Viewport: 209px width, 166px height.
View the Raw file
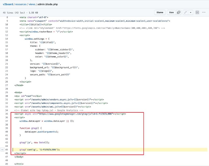tap(171, 12)
